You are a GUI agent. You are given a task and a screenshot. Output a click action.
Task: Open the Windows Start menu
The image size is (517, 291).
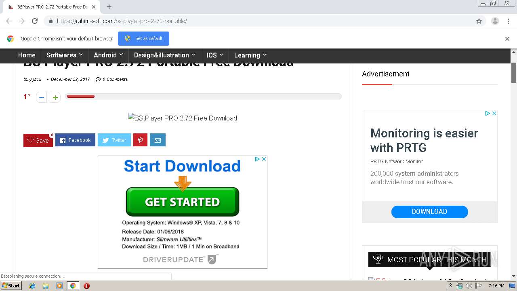(x=11, y=285)
